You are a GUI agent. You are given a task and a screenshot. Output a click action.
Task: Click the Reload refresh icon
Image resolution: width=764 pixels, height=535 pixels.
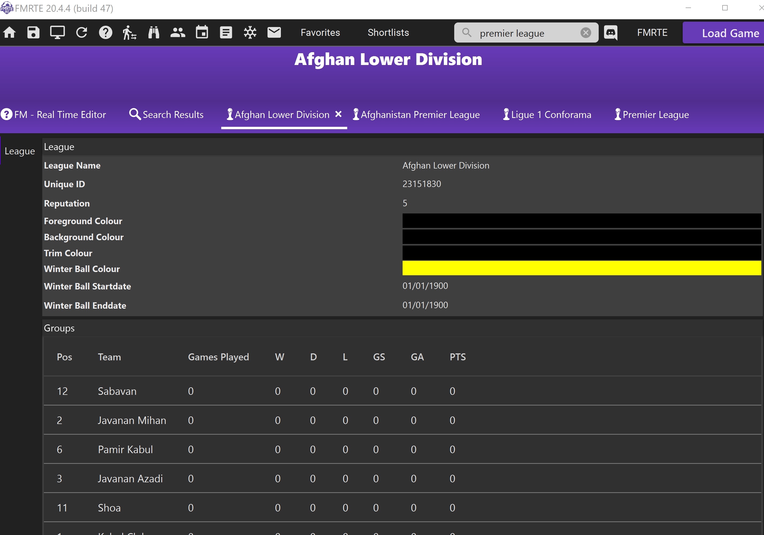82,33
